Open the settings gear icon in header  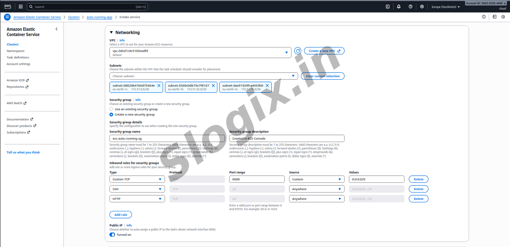(422, 7)
